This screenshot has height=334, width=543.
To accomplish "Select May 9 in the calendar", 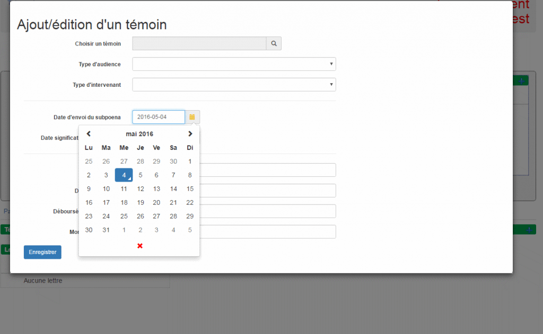I will point(89,189).
